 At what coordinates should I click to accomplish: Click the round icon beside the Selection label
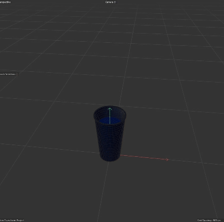pos(17,74)
